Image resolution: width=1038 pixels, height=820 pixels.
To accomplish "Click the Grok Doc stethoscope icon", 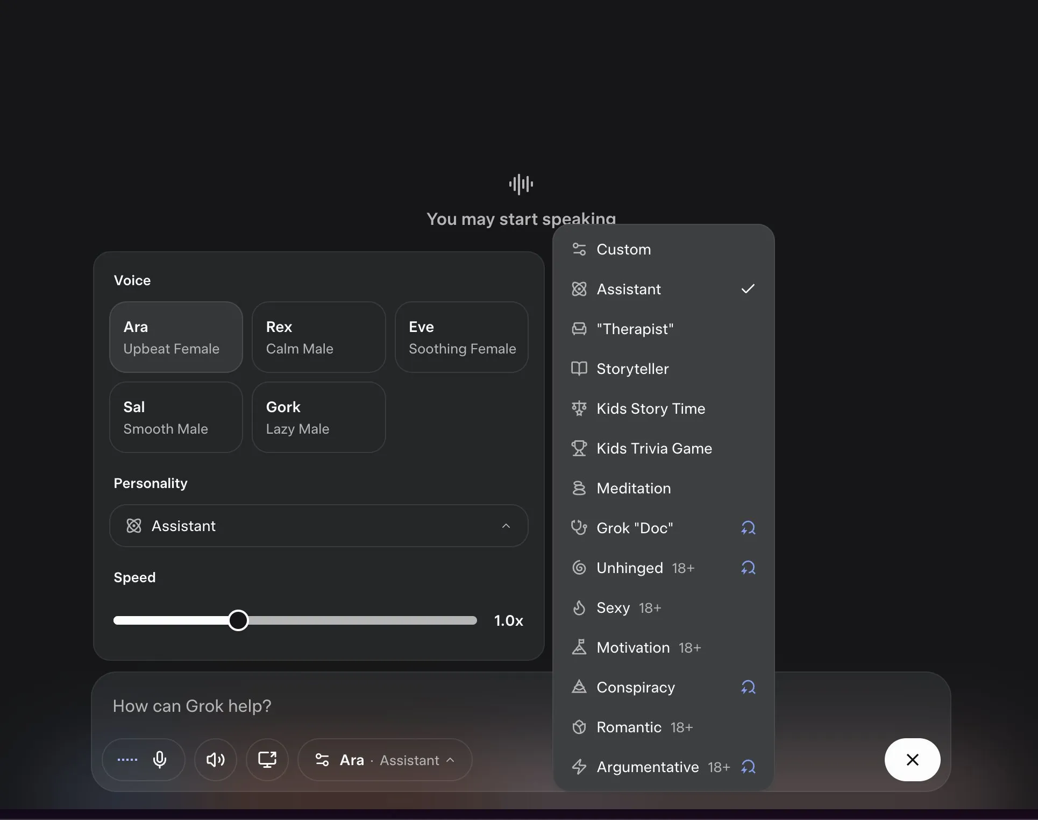I will (579, 528).
